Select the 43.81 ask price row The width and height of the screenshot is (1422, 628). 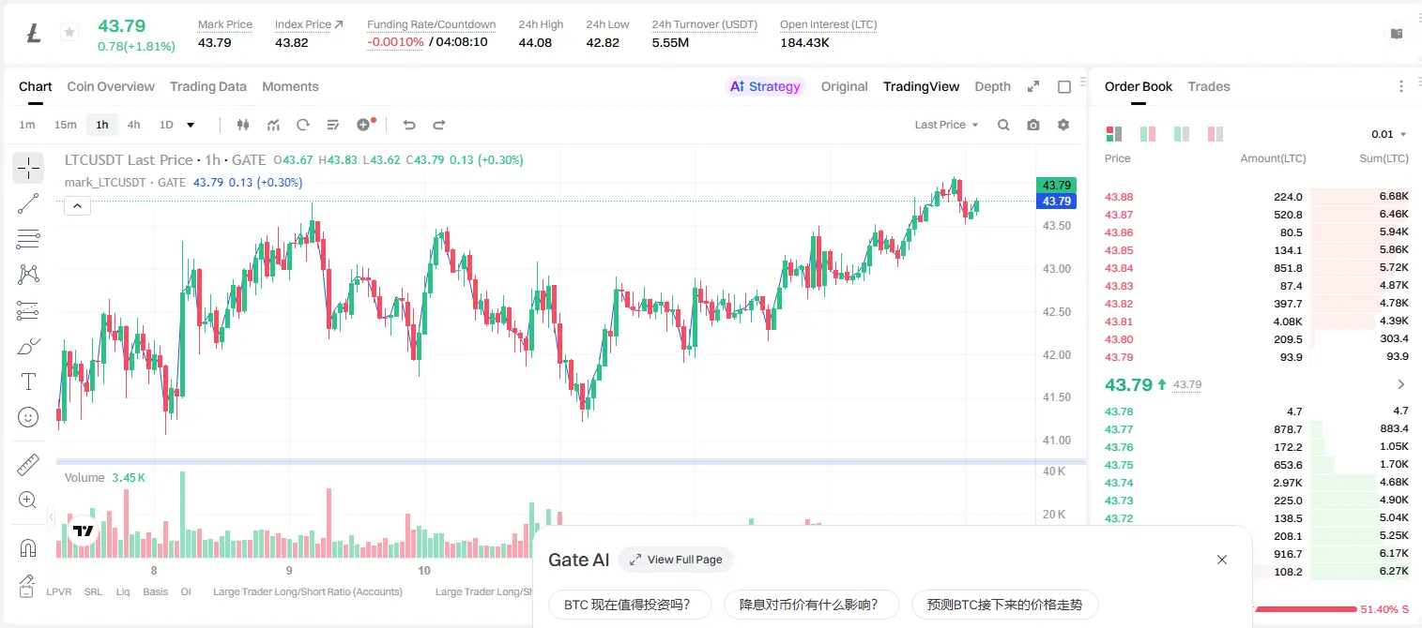1256,321
